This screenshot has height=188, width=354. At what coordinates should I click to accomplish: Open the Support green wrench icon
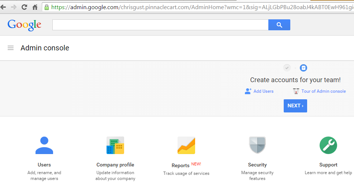328,145
